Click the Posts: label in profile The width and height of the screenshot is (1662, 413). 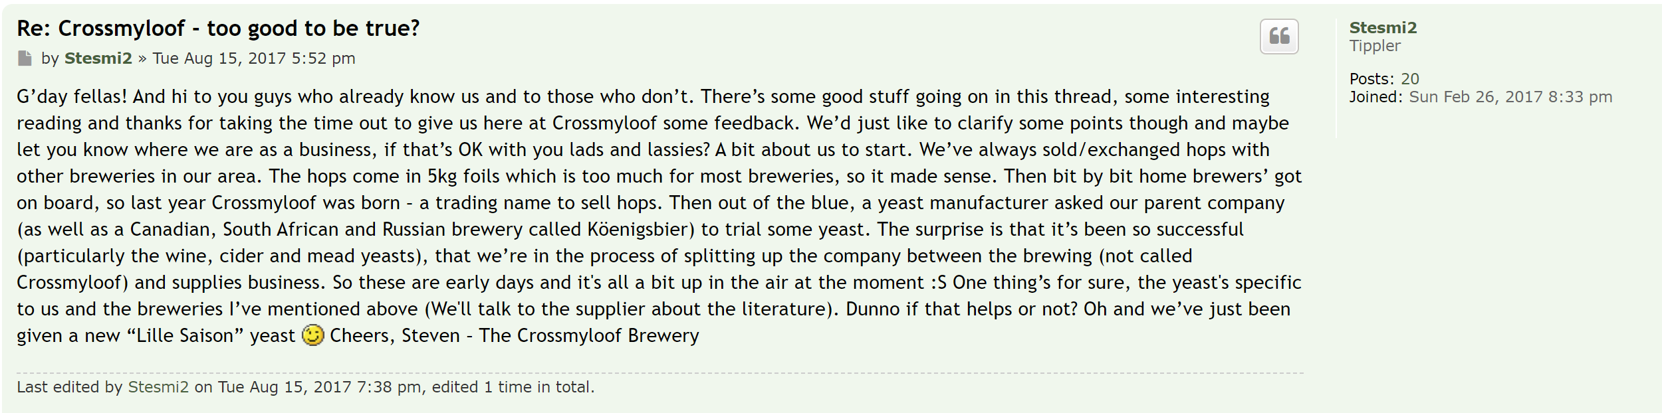pyautogui.click(x=1371, y=78)
